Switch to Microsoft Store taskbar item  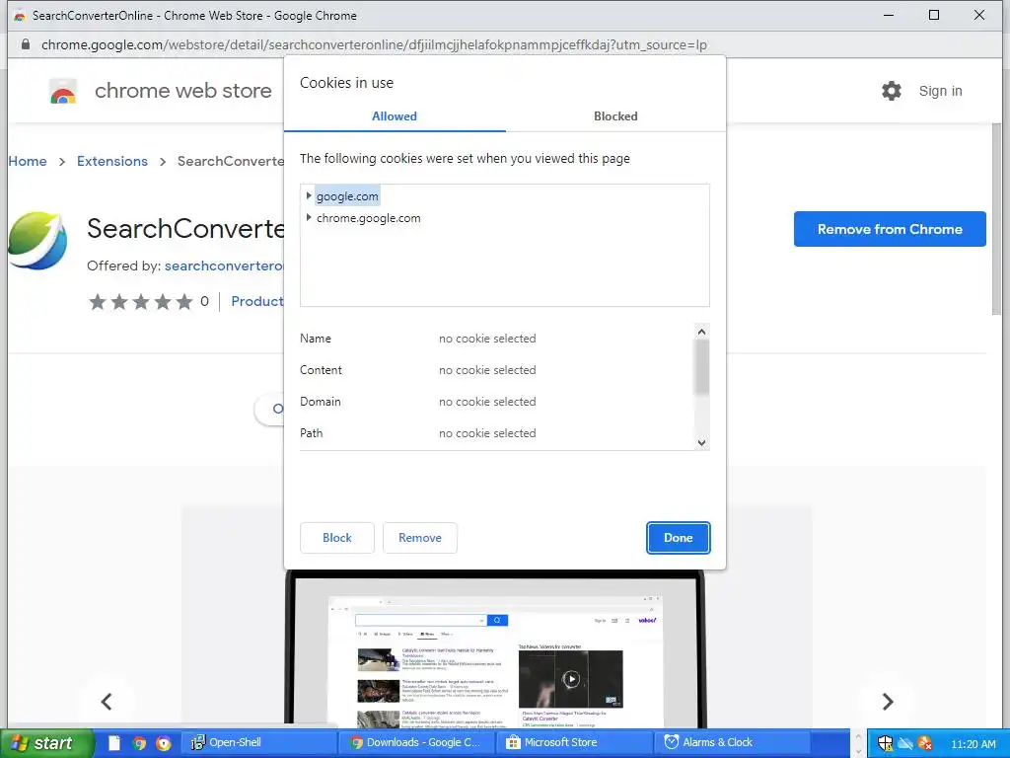(573, 742)
